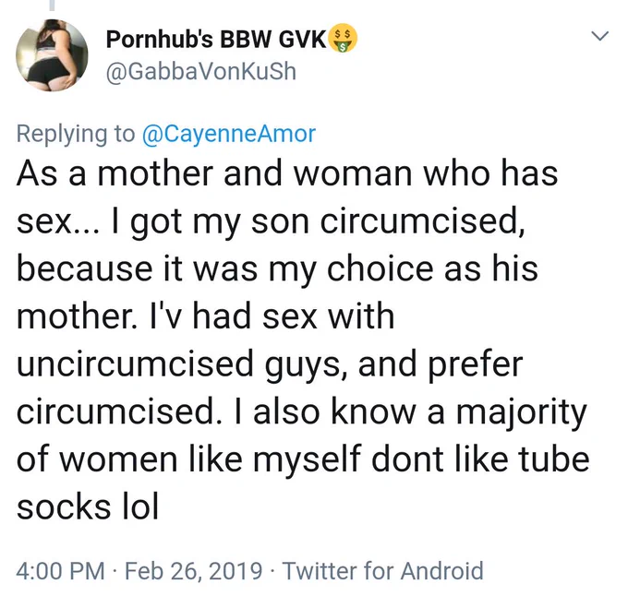This screenshot has height=608, width=628.
Task: Click the money-mouth emoji beside the name
Action: [x=343, y=39]
